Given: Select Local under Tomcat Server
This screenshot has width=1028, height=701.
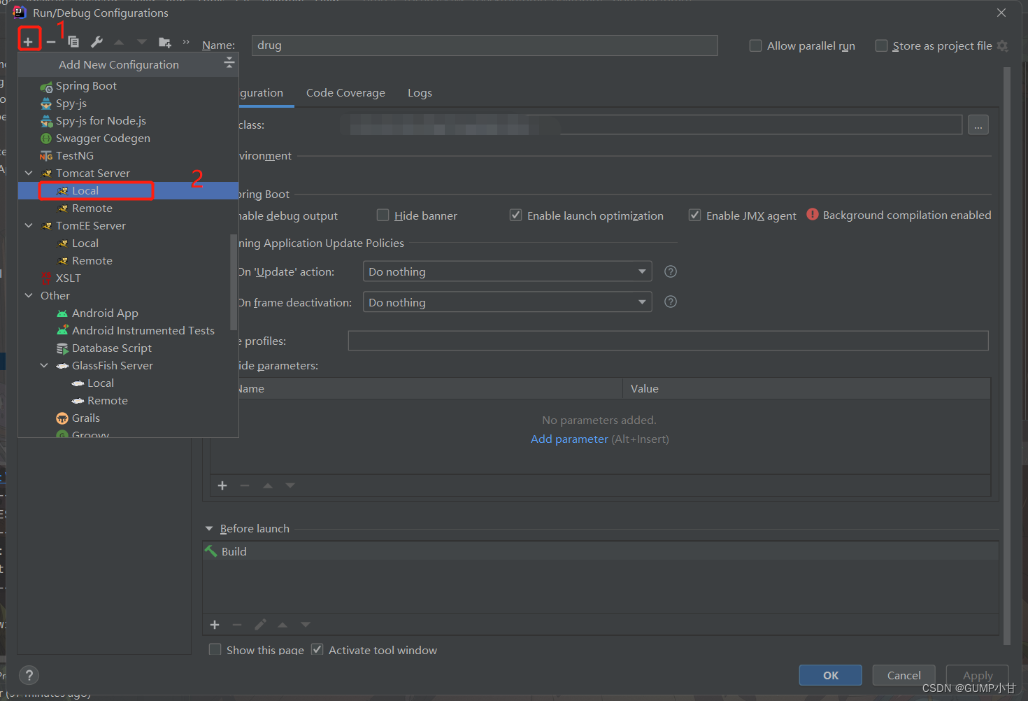Looking at the screenshot, I should point(128,190).
